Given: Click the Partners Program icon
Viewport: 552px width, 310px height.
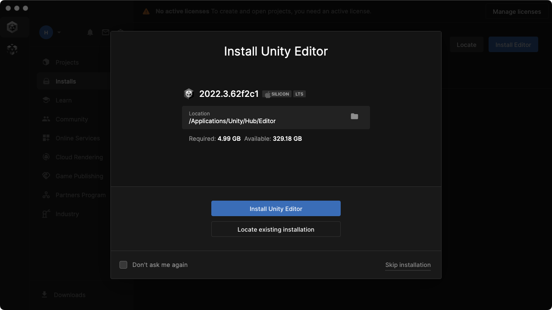Looking at the screenshot, I should pos(46,195).
